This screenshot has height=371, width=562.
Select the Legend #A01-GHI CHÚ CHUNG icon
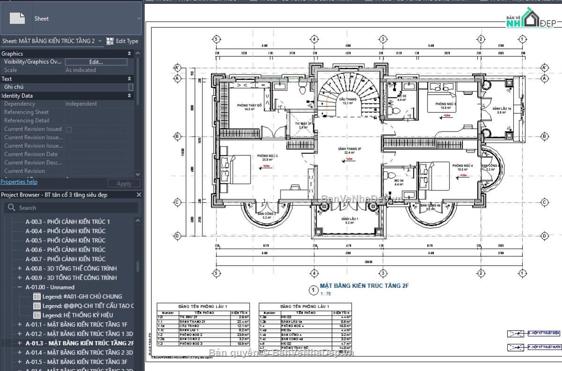37,296
